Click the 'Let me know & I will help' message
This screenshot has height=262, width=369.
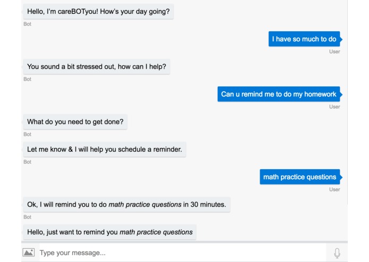point(105,150)
